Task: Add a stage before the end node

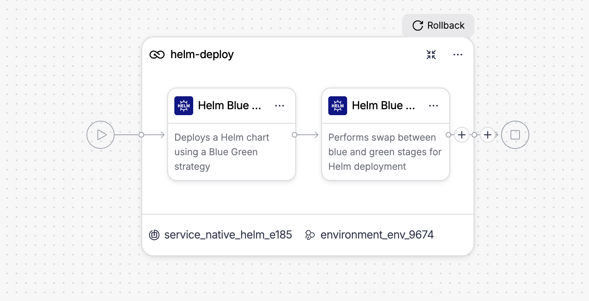Action: [x=488, y=135]
